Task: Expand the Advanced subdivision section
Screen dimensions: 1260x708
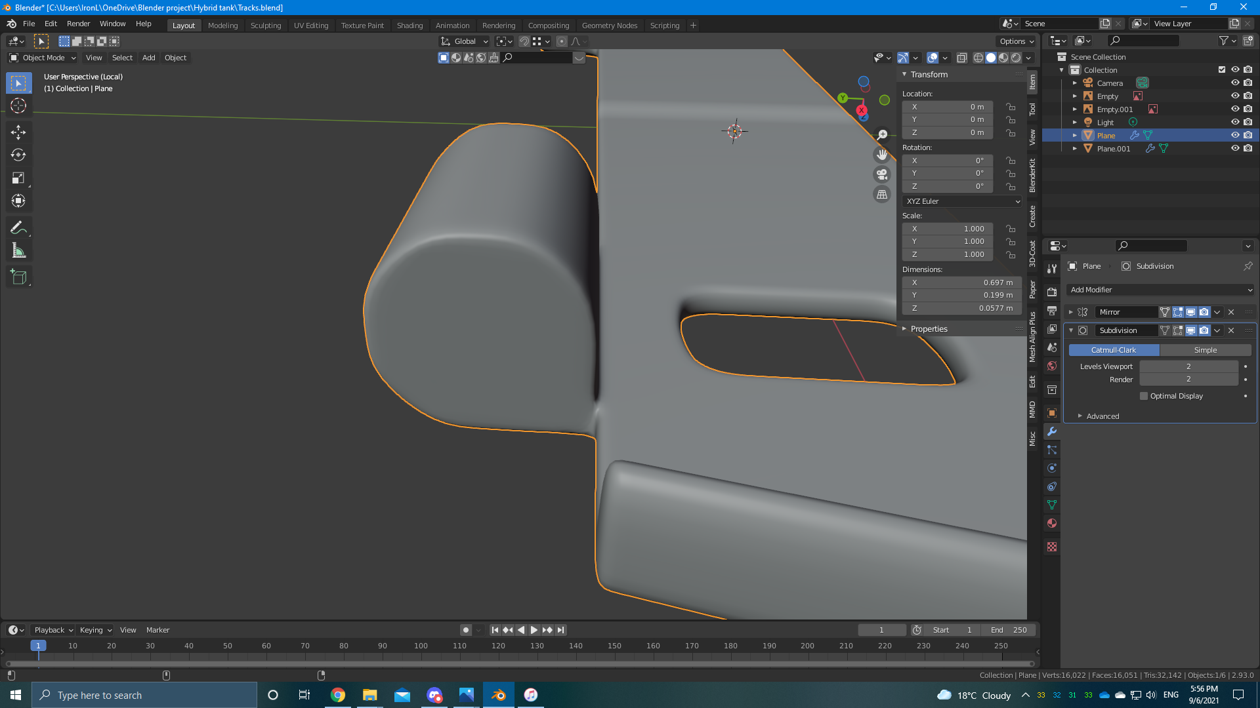Action: click(x=1102, y=416)
